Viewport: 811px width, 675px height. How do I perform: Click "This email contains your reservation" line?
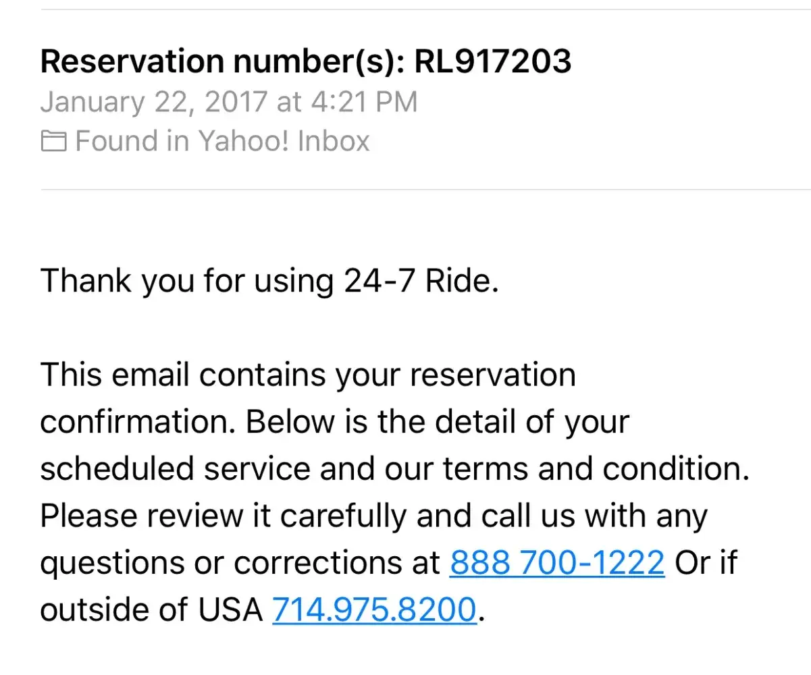pyautogui.click(x=307, y=375)
